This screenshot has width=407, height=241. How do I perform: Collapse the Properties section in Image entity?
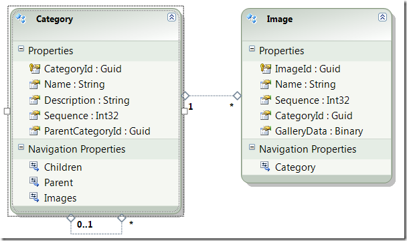(252, 49)
